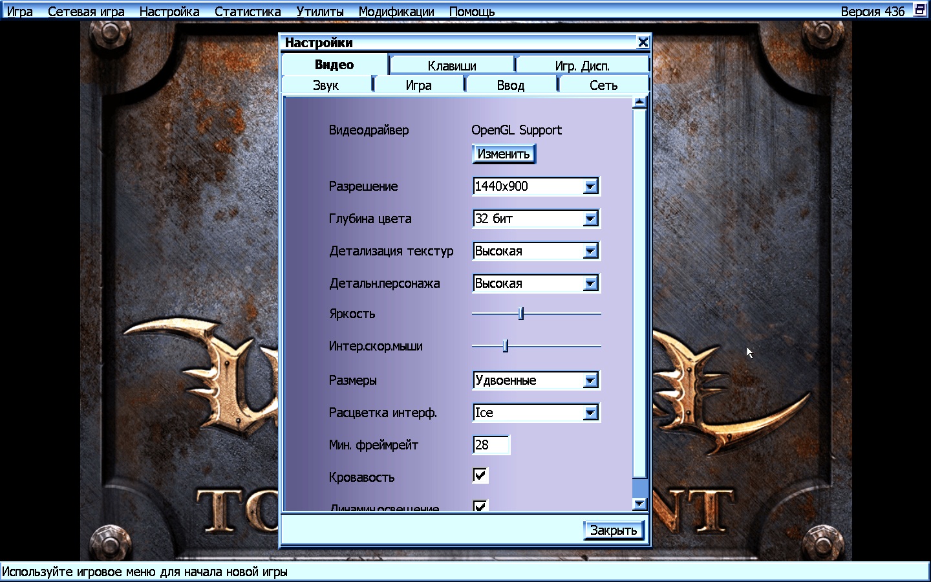
Task: Open the Статистика menu
Action: tap(248, 12)
